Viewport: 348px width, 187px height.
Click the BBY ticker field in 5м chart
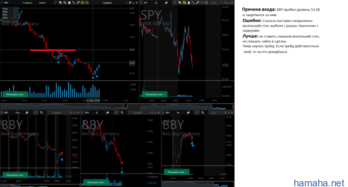[x=170, y=113]
